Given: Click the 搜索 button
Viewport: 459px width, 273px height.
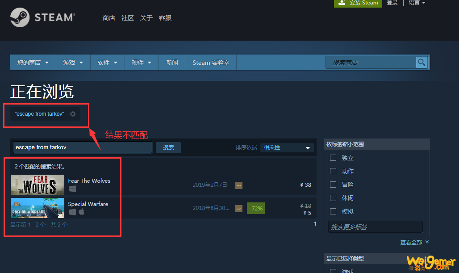Looking at the screenshot, I should point(168,147).
